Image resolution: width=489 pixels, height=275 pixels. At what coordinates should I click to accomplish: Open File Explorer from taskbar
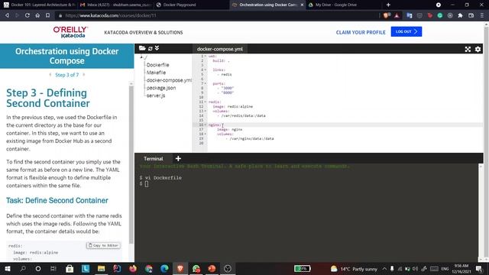click(101, 268)
